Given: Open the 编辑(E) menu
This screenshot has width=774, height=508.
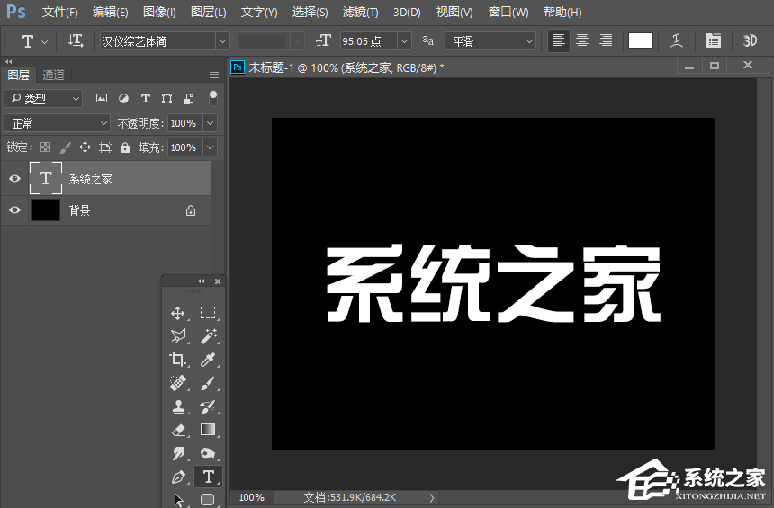Looking at the screenshot, I should 110,12.
